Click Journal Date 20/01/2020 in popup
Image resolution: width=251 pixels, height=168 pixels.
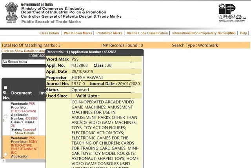tap(129, 83)
